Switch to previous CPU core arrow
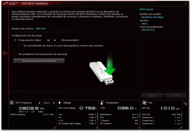The width and height of the screenshot is (191, 132). tap(39, 103)
